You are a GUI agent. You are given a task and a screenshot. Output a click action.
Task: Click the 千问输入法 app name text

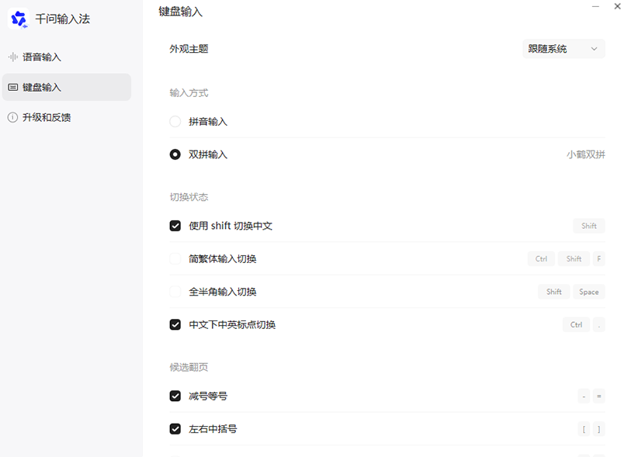click(63, 19)
